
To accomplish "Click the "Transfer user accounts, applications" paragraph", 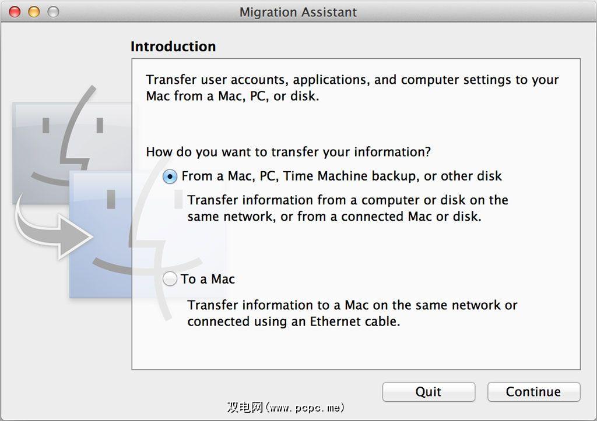I will pos(352,80).
